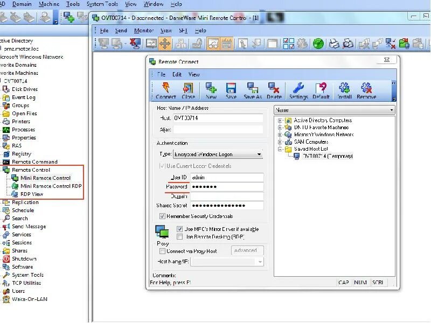
Task: Click the Alias input field
Action: tap(218, 129)
